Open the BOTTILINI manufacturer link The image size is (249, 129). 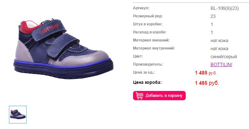[221, 65]
